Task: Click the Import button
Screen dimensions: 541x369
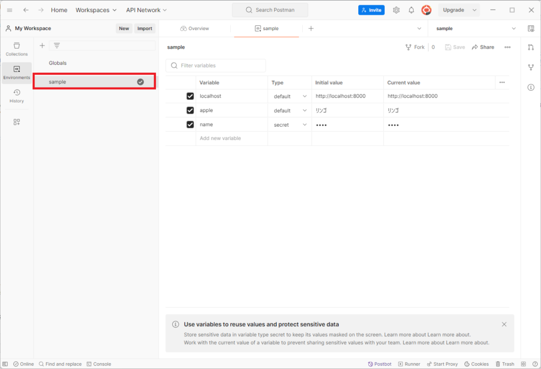Action: (x=145, y=29)
